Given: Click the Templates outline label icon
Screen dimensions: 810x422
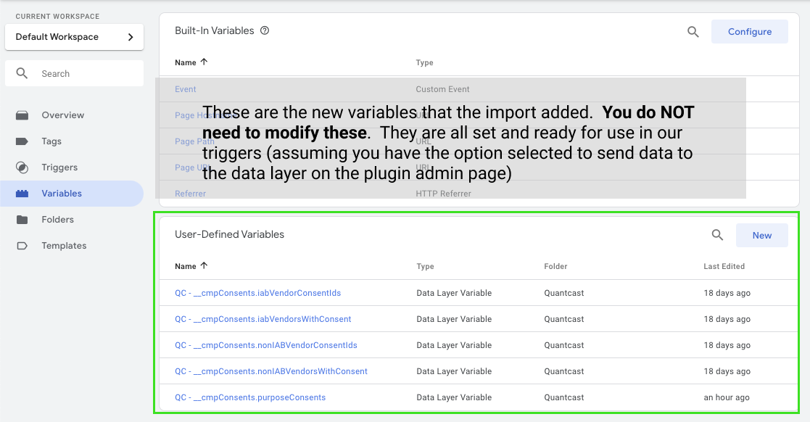Looking at the screenshot, I should click(22, 245).
